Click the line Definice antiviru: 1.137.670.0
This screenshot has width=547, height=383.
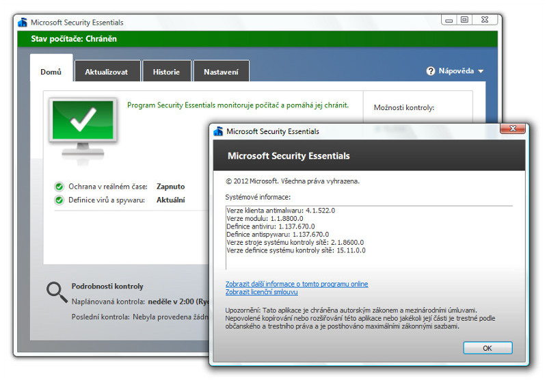[270, 226]
